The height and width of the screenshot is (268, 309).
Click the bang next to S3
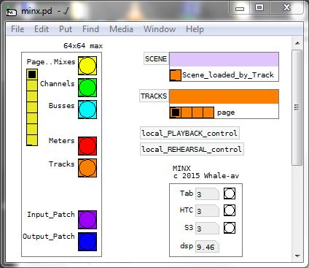(230, 228)
